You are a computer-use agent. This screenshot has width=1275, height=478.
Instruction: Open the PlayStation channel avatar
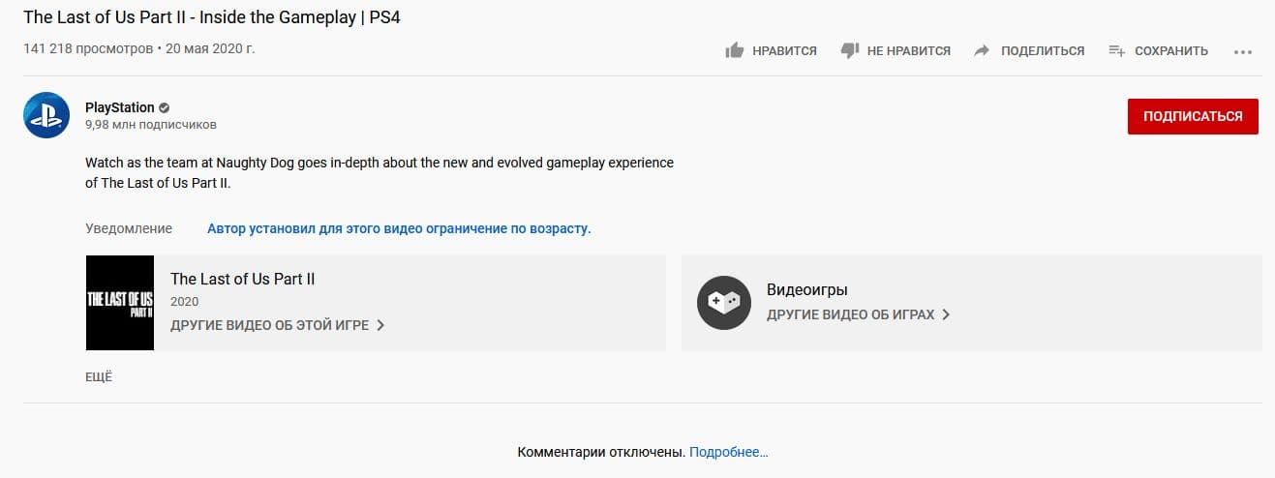pos(46,115)
